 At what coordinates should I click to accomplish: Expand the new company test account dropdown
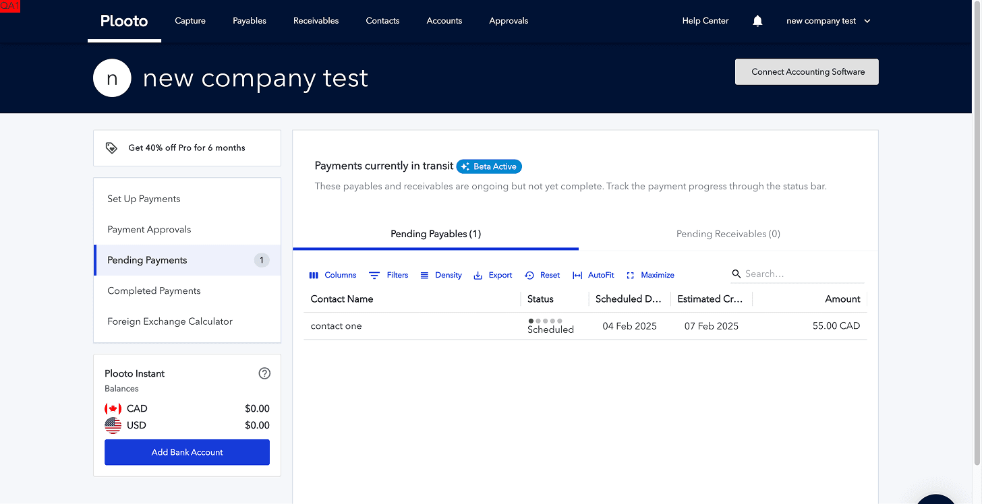pyautogui.click(x=828, y=21)
